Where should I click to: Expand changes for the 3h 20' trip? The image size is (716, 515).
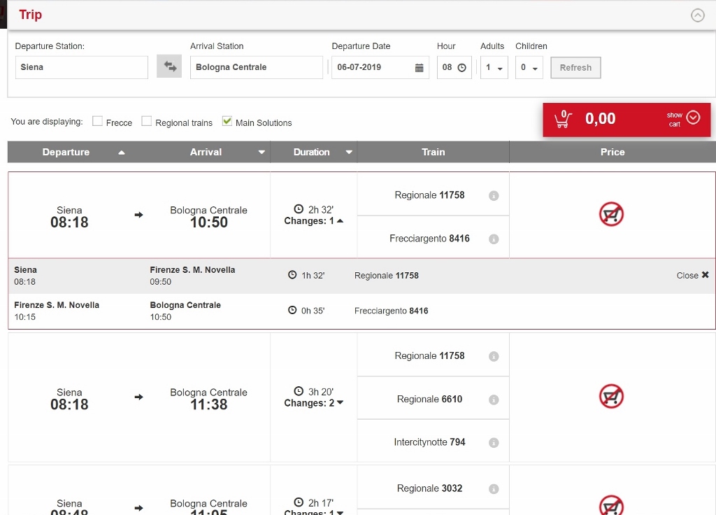314,403
